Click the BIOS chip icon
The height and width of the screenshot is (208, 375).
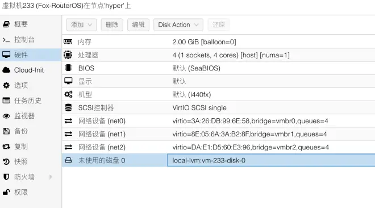pos(68,68)
